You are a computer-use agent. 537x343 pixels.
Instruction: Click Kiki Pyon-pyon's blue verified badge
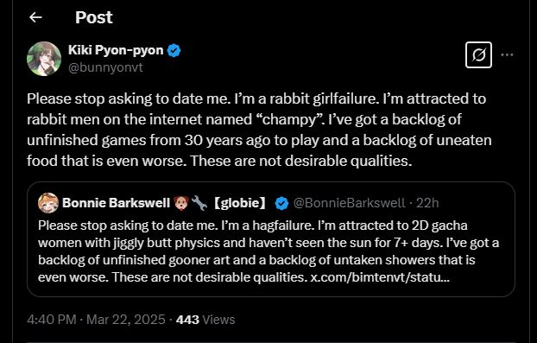(x=174, y=51)
